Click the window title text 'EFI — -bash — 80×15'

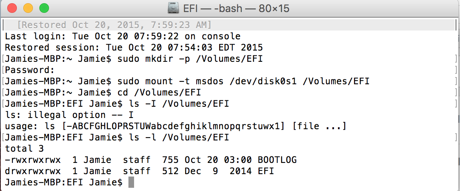(x=236, y=8)
